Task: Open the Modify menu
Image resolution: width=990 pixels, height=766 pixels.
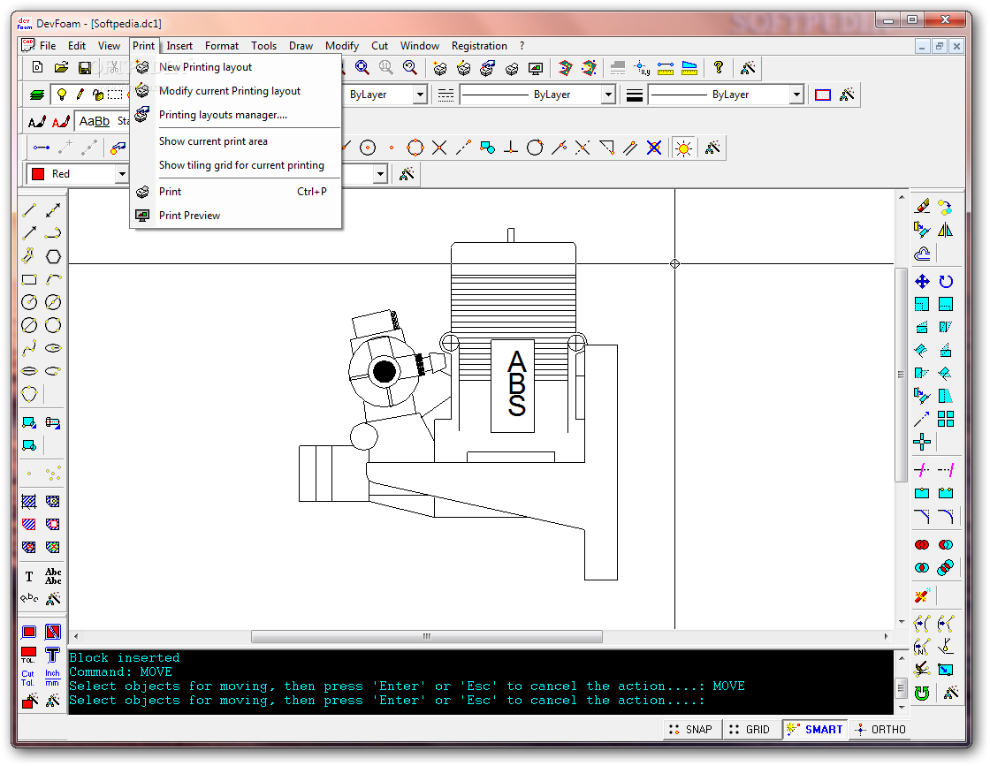Action: pos(341,46)
